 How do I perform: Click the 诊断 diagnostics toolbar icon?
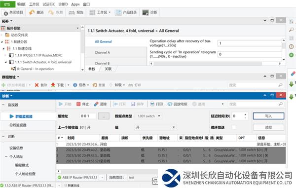click(146, 12)
